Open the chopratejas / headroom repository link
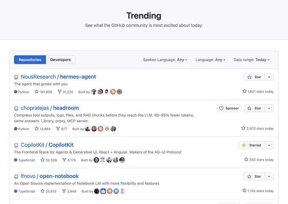The image size is (288, 204). coord(50,108)
